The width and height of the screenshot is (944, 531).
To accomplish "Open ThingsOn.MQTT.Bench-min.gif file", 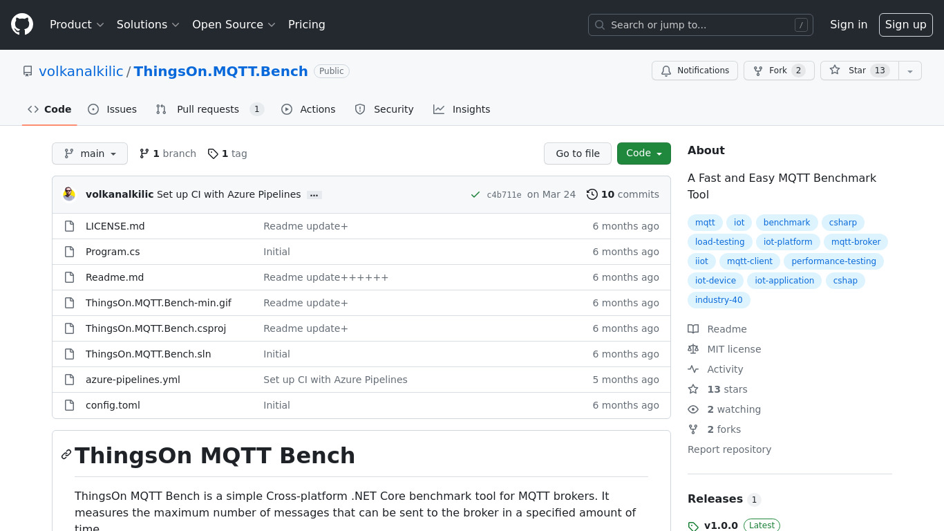I will pos(158,303).
